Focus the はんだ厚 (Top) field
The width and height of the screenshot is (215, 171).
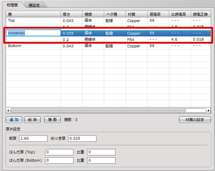(59, 152)
